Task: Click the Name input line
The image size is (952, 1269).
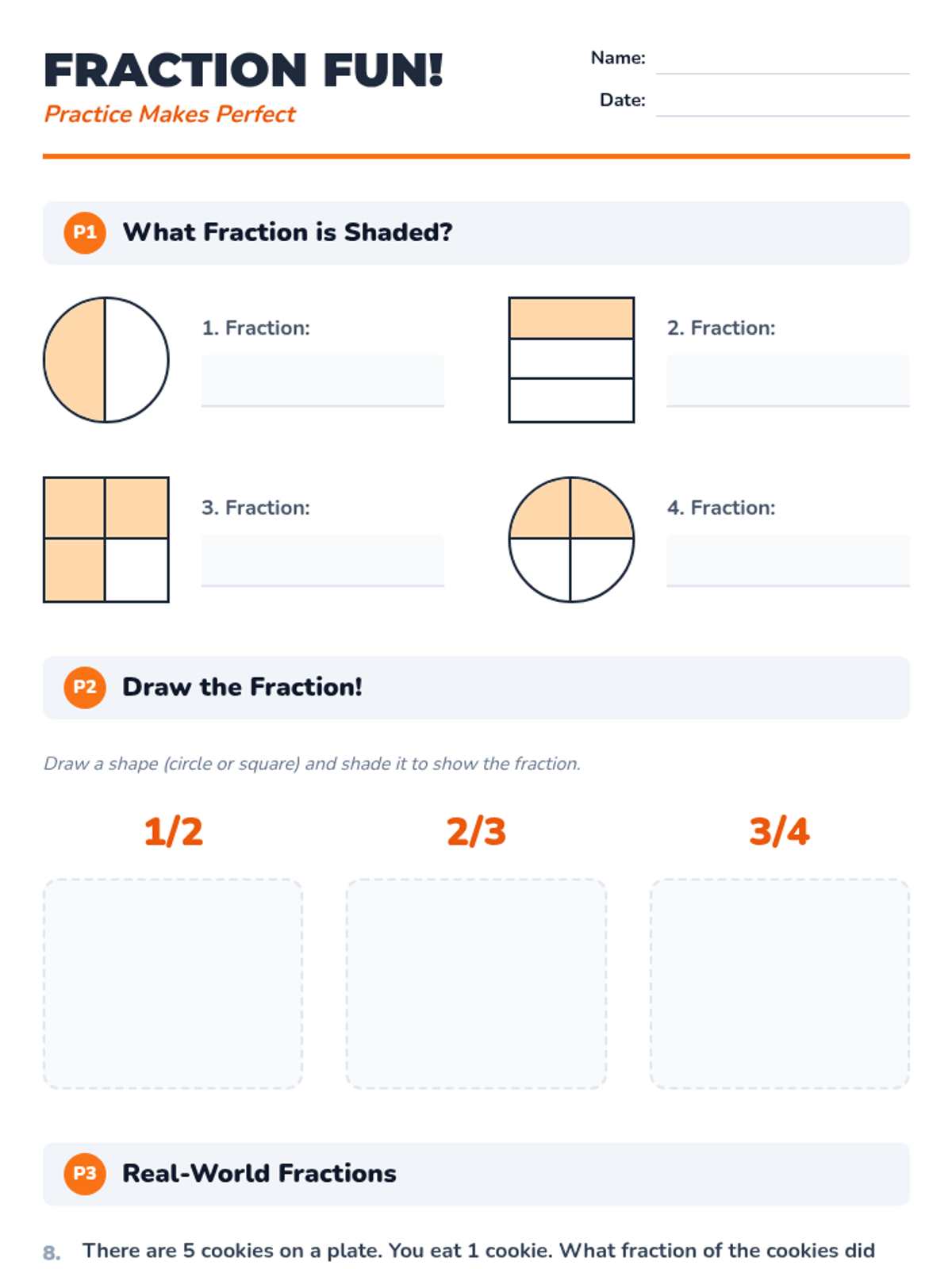Action: tap(782, 60)
